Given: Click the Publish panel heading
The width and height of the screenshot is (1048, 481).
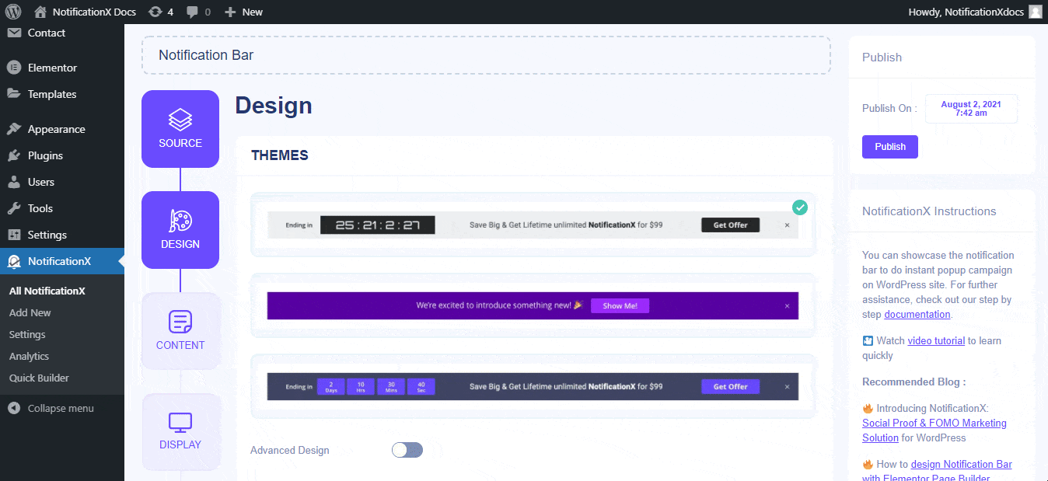Looking at the screenshot, I should pyautogui.click(x=882, y=58).
